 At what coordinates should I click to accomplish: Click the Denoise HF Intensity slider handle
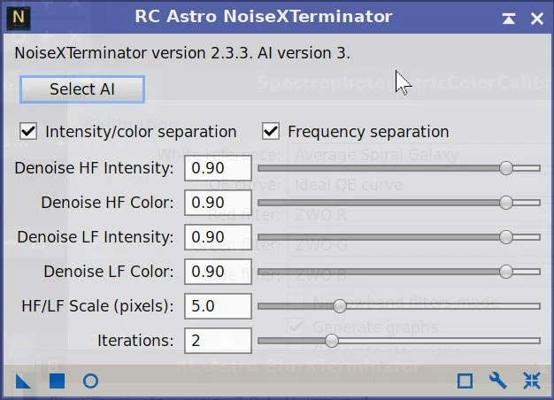(x=506, y=168)
